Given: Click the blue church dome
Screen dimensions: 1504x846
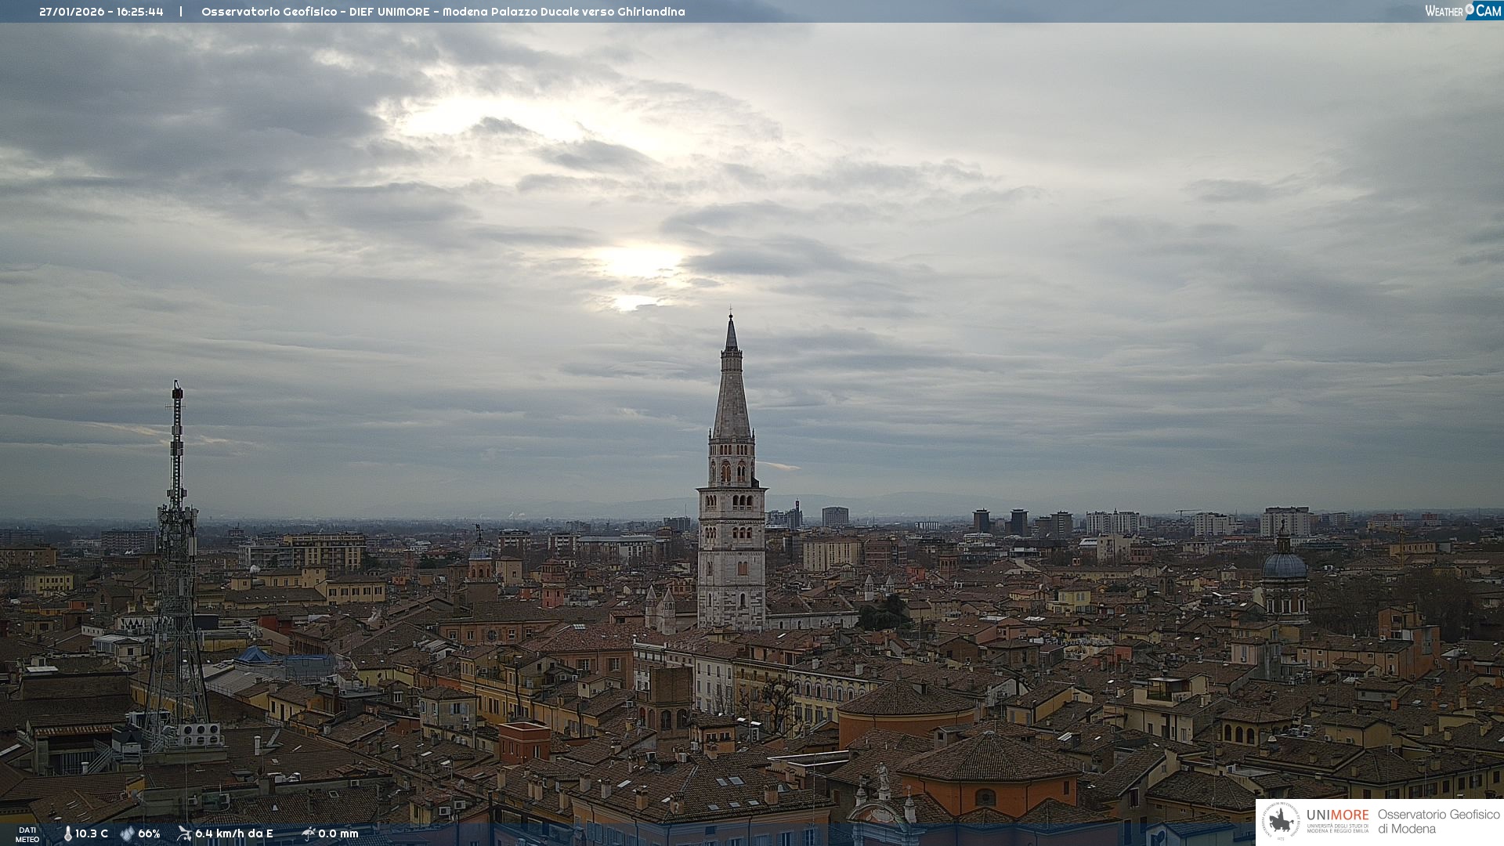Looking at the screenshot, I should 1285,566.
